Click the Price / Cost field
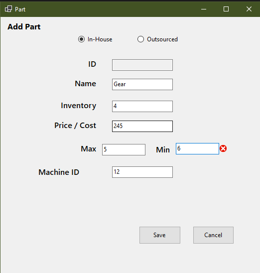 142,126
